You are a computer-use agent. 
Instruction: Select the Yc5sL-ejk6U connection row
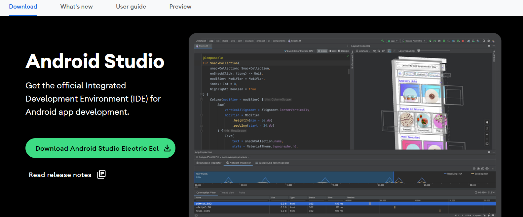point(345,211)
